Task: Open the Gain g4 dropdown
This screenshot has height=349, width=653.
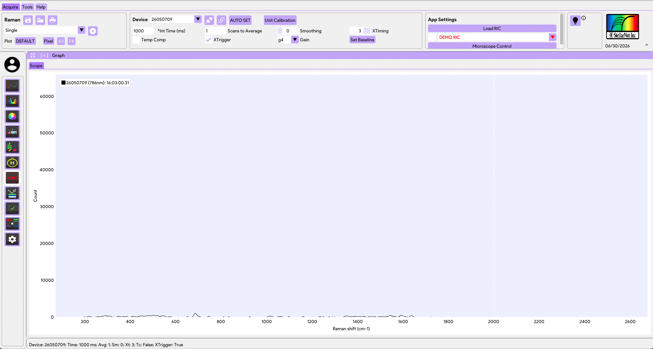Action: [x=295, y=40]
